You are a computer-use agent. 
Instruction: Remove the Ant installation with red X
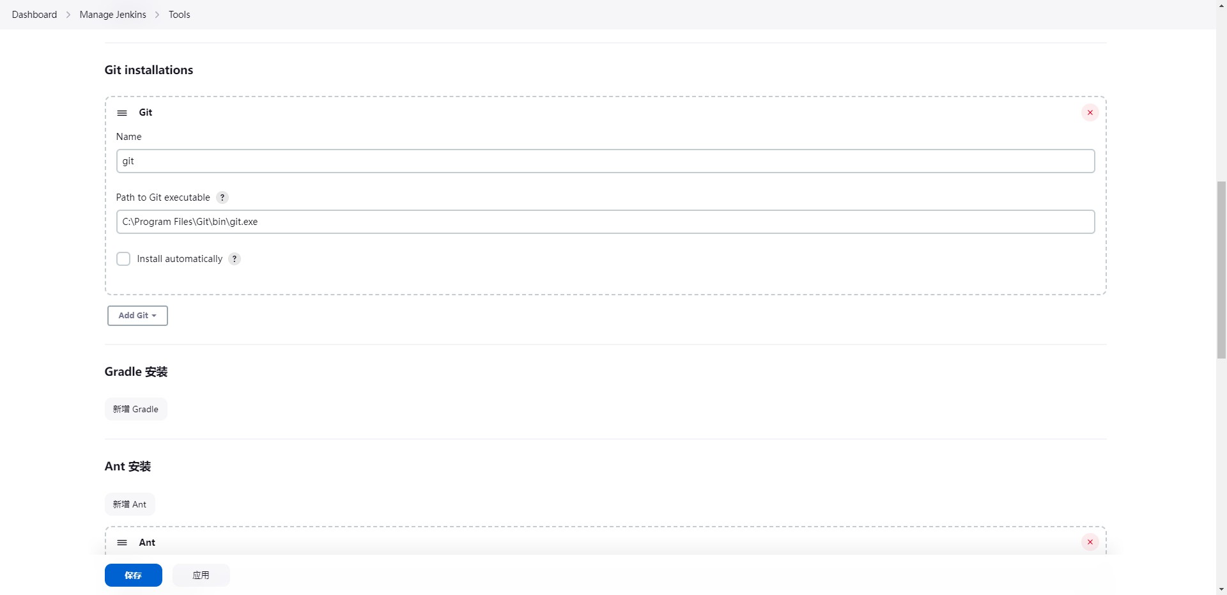coord(1090,542)
